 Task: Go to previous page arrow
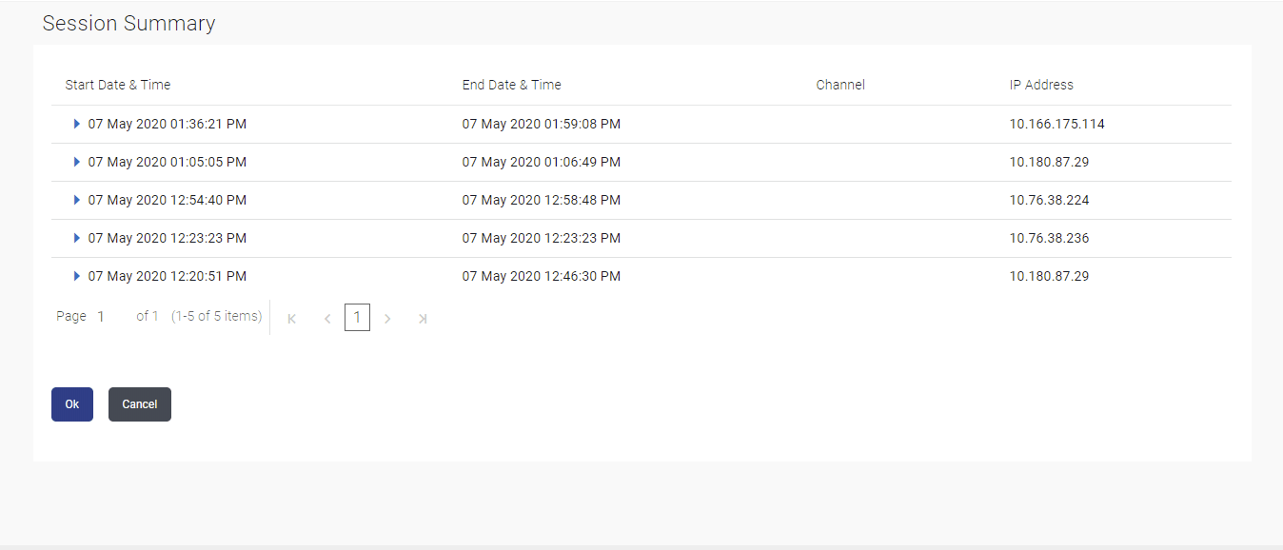click(x=327, y=318)
